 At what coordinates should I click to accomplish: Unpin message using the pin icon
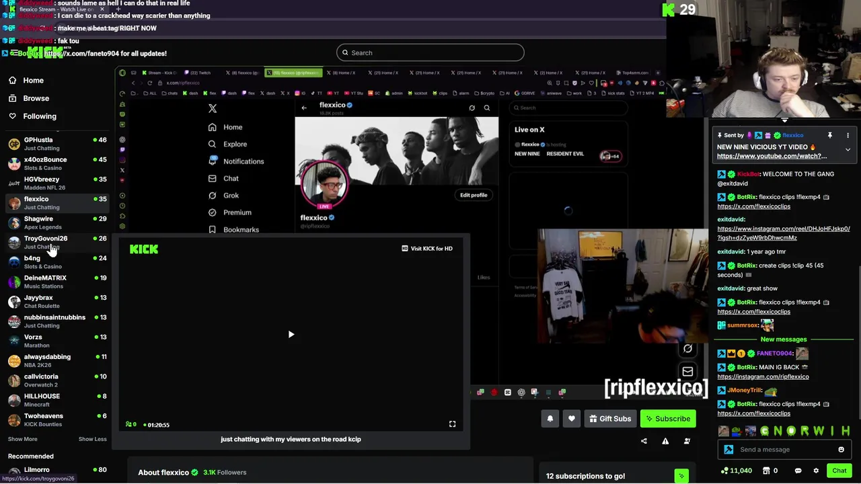click(830, 135)
